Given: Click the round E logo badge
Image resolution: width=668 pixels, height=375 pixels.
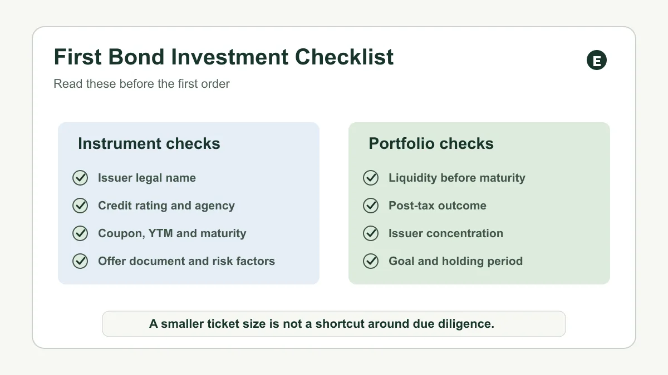Looking at the screenshot, I should (x=597, y=61).
